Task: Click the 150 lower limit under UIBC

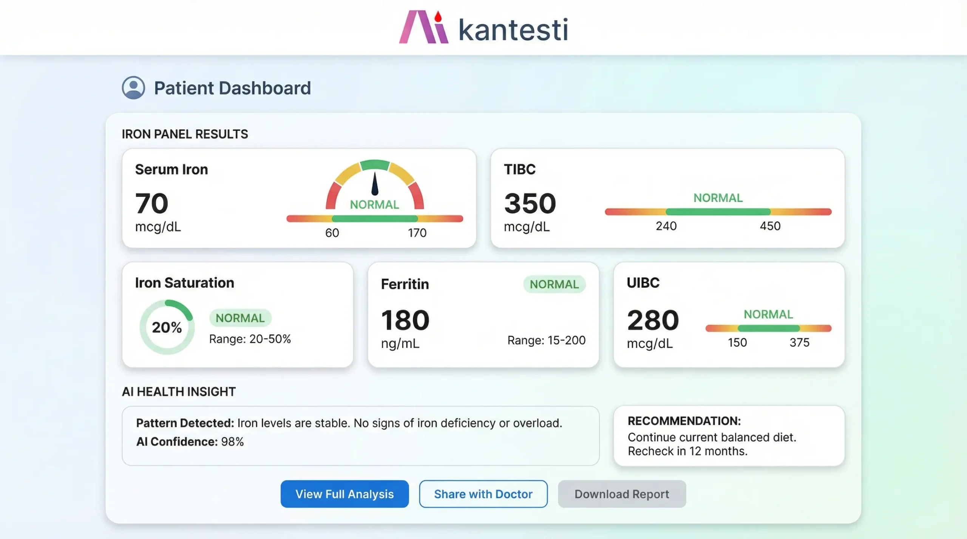Action: [737, 342]
